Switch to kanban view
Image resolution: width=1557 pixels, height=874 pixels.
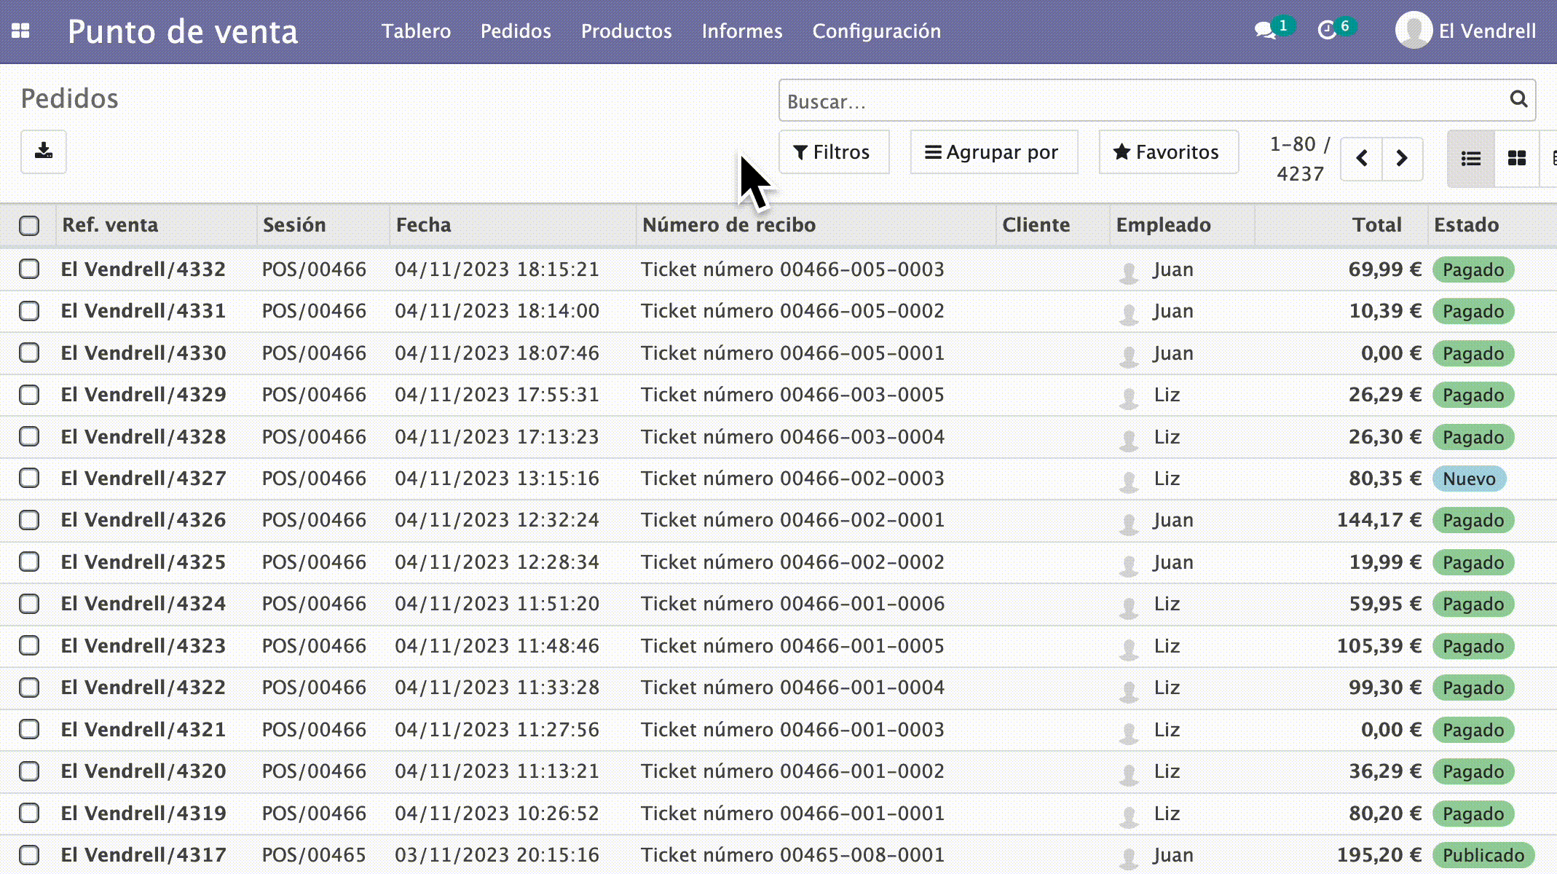coord(1516,158)
